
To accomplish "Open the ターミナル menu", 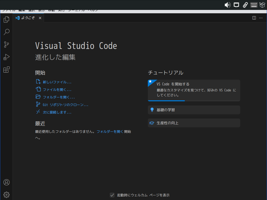I will tap(76, 11).
